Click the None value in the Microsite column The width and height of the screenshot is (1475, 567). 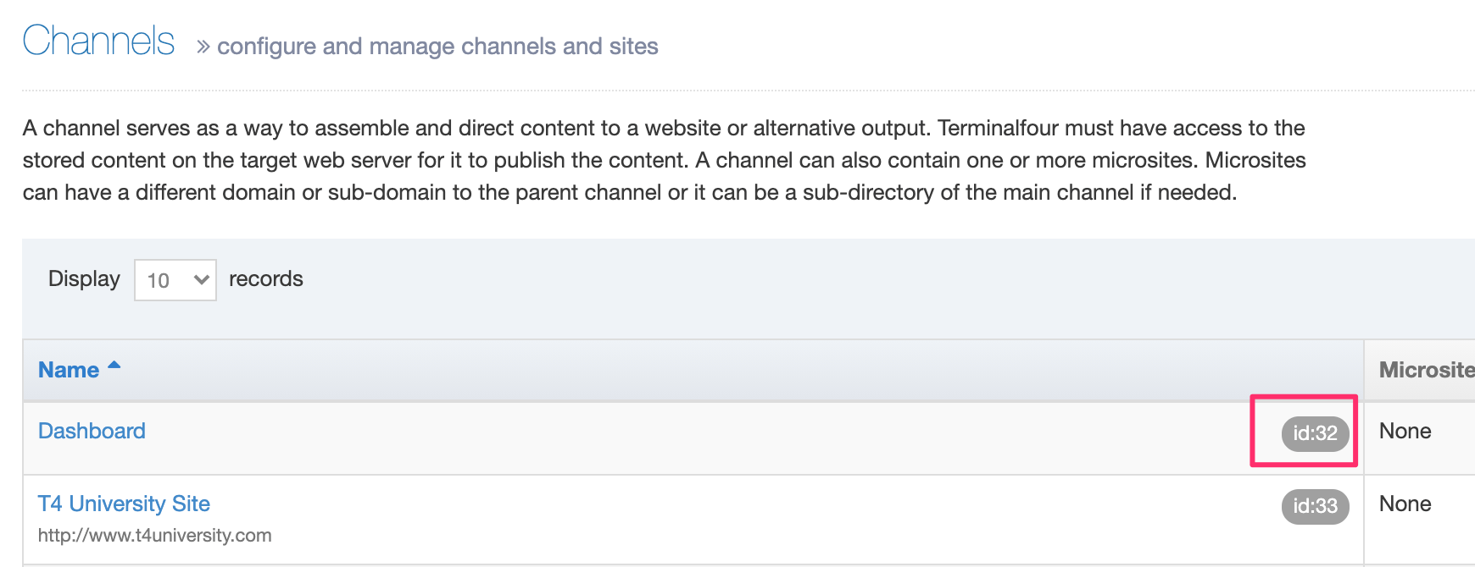(1405, 431)
